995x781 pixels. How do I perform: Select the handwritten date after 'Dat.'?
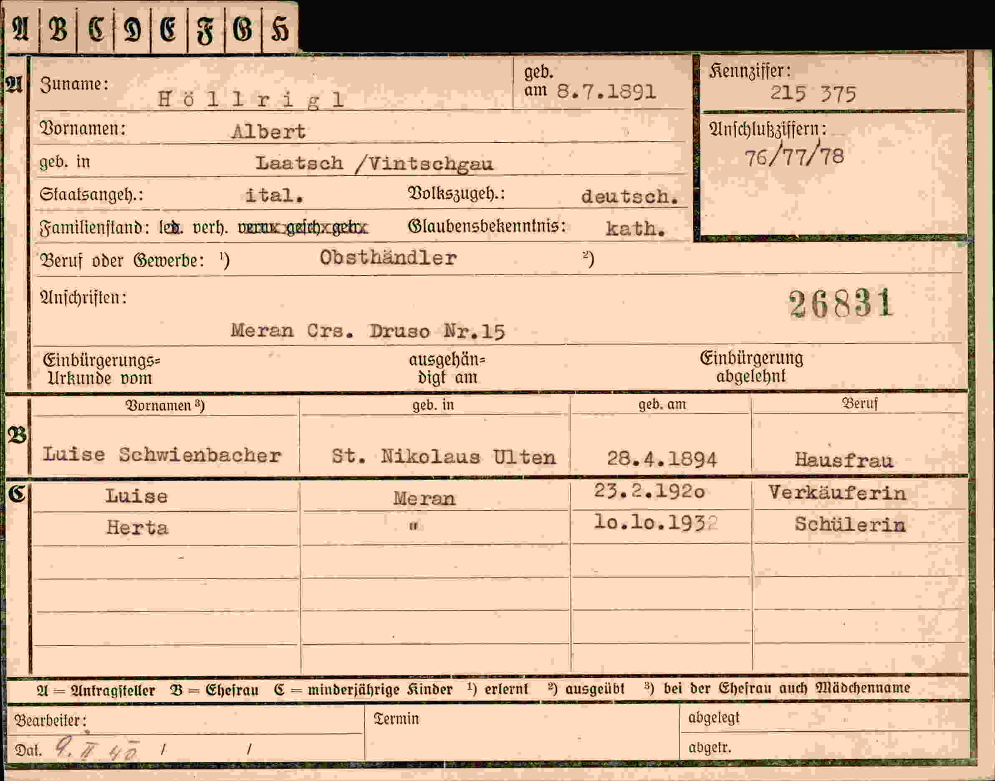(x=97, y=749)
